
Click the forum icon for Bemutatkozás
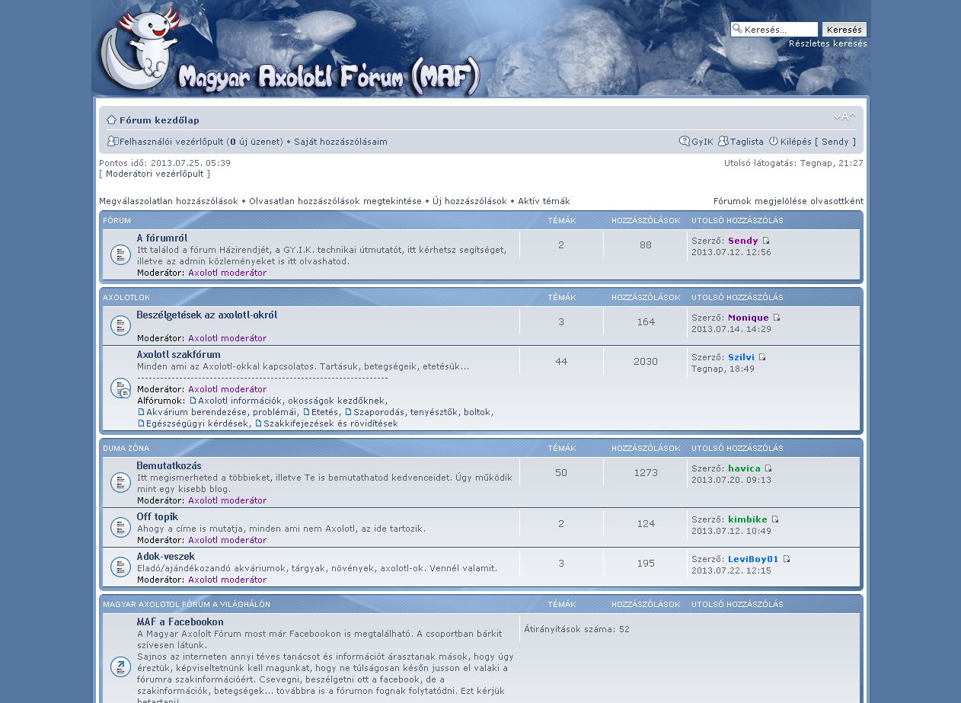120,482
